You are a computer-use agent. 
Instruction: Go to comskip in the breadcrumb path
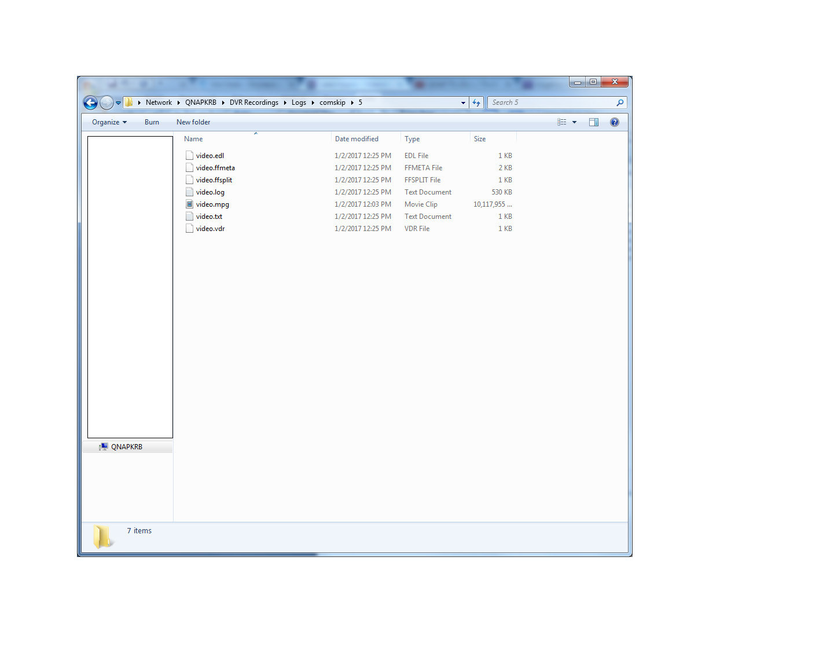[332, 102]
